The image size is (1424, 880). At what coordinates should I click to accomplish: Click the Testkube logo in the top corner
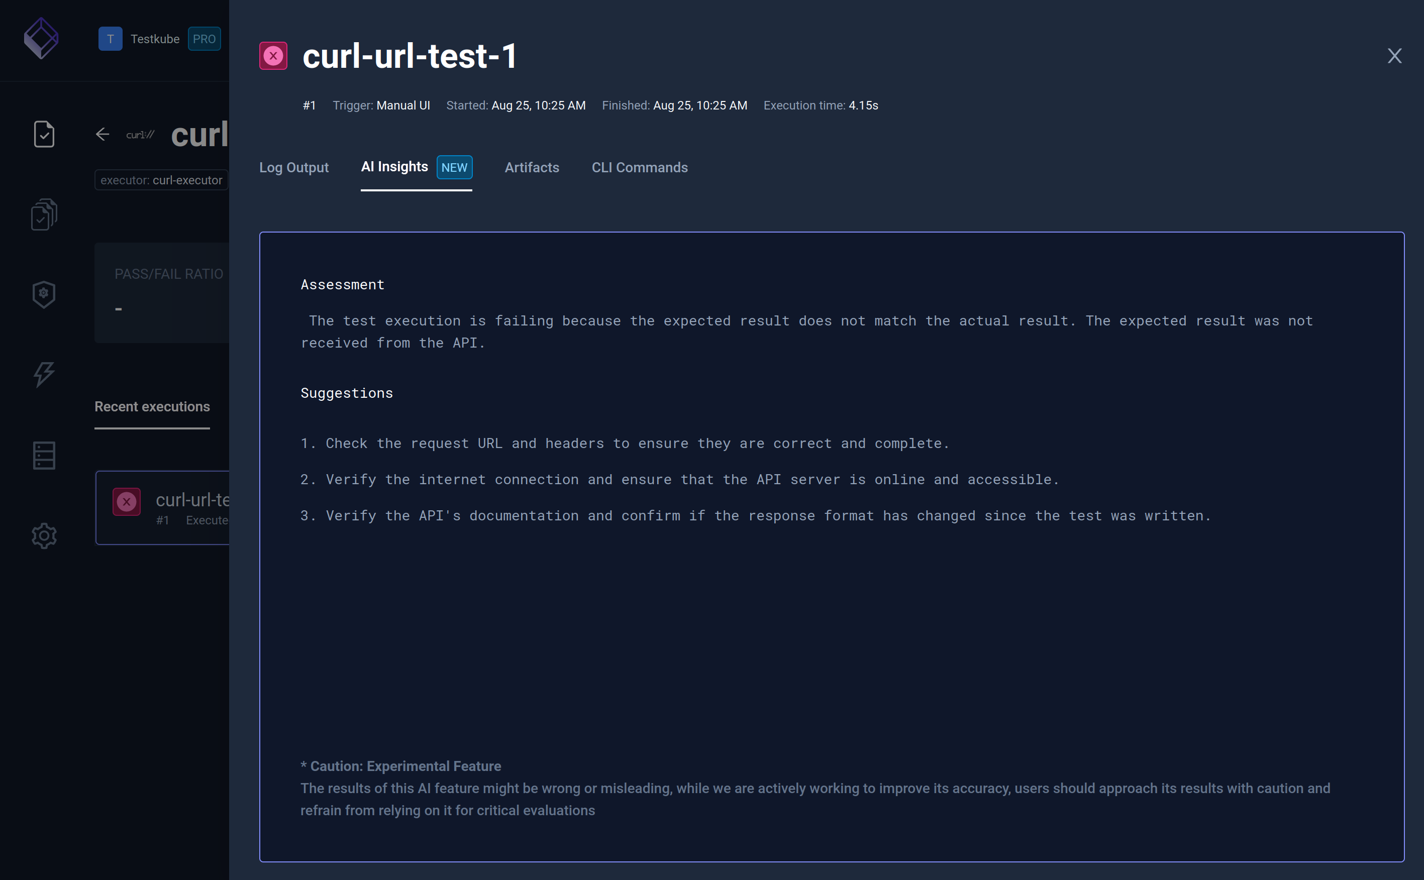tap(41, 38)
